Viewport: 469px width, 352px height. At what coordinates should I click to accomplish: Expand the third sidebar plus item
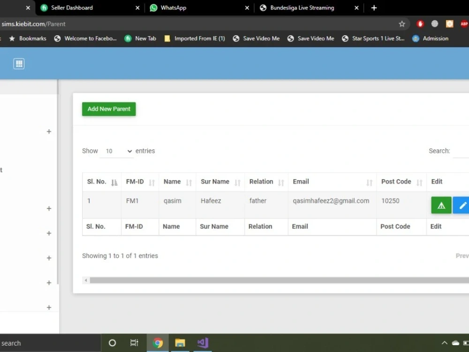(49, 233)
